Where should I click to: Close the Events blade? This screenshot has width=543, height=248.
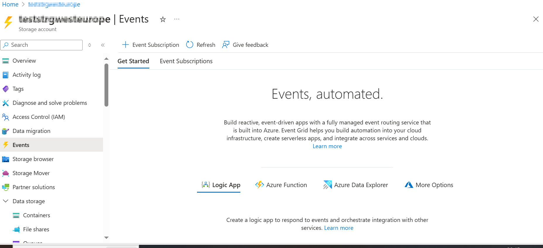pyautogui.click(x=536, y=19)
